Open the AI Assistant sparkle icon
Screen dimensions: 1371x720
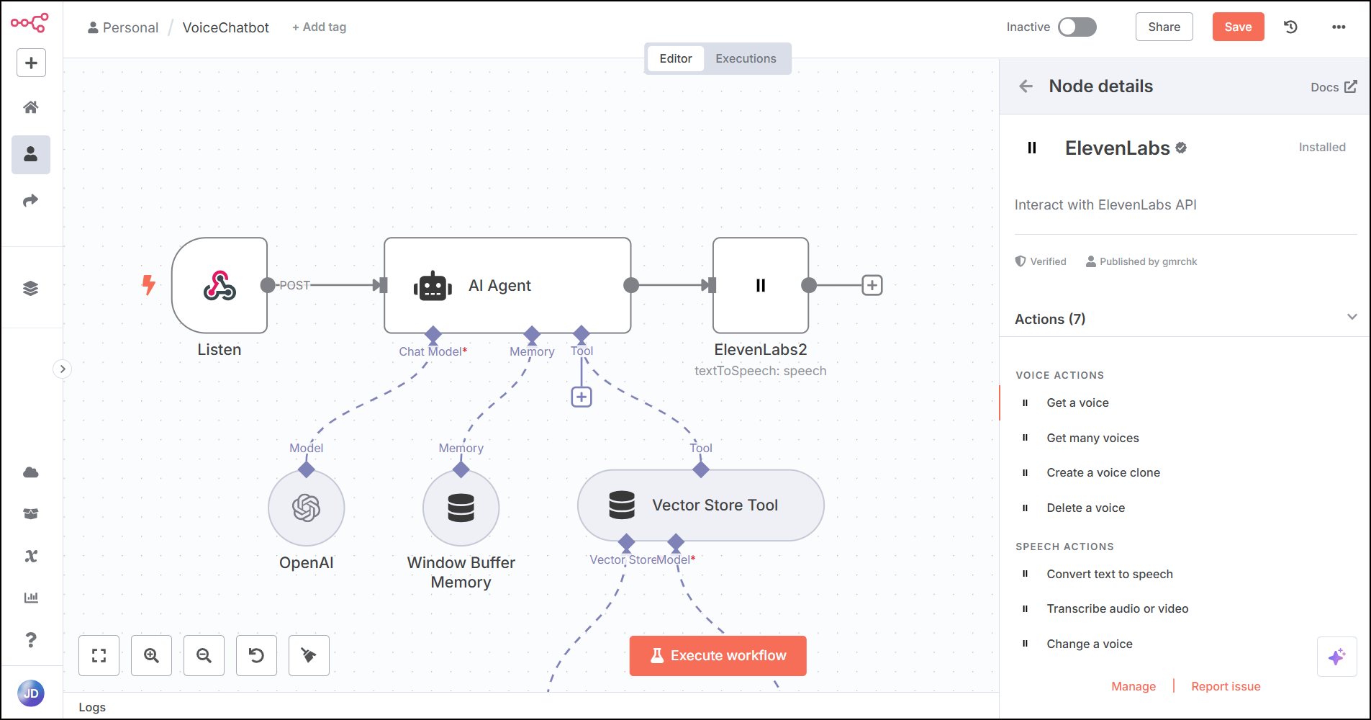coord(1337,656)
